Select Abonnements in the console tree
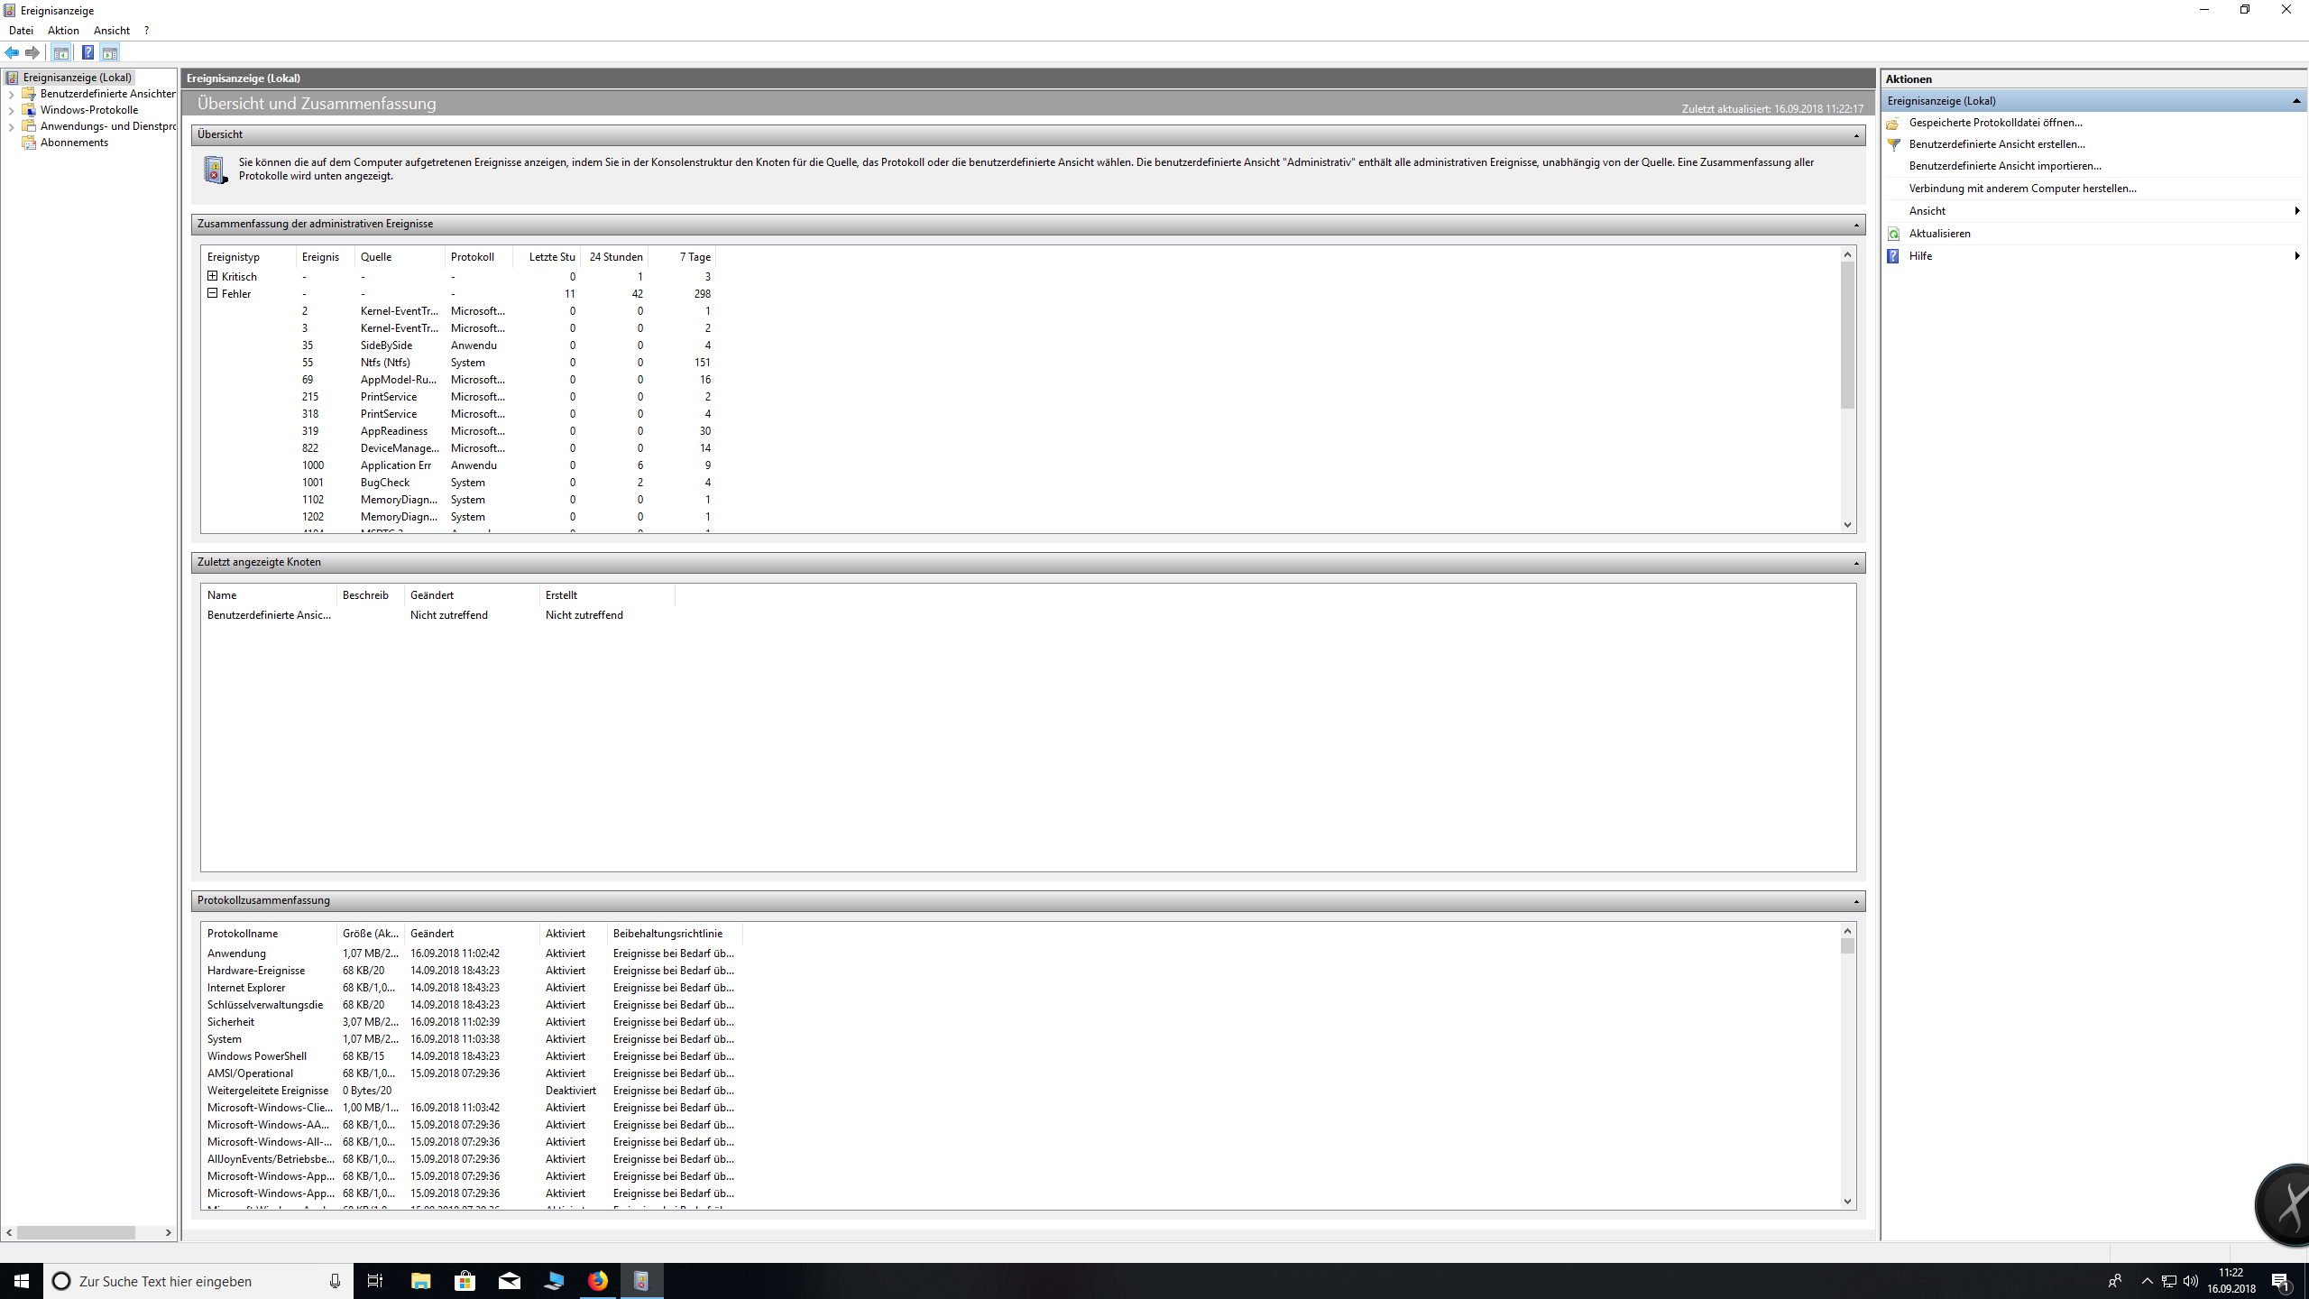2309x1299 pixels. (74, 143)
